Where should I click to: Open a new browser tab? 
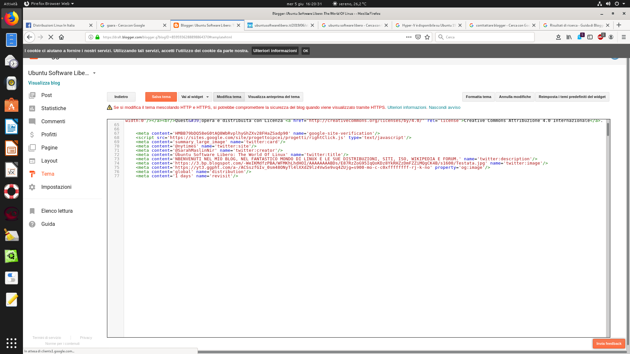click(619, 25)
